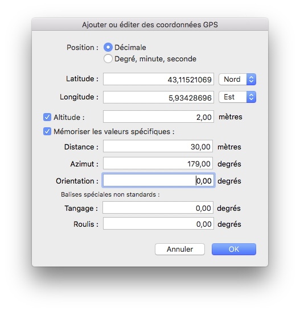Select the Décimale position radio button
300x312 pixels.
tap(108, 47)
